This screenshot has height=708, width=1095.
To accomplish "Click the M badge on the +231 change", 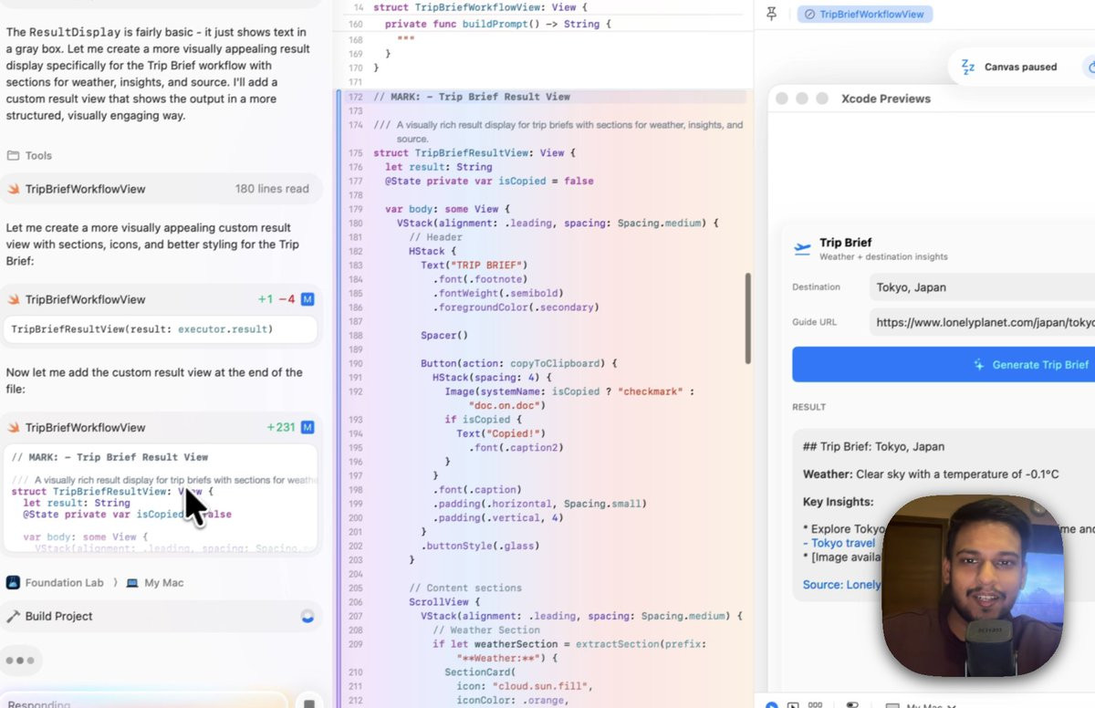I will point(308,427).
